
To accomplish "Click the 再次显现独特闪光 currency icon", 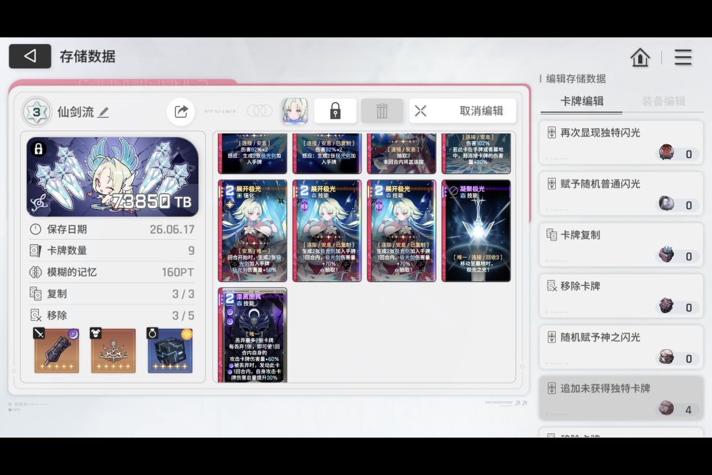I will 667,152.
